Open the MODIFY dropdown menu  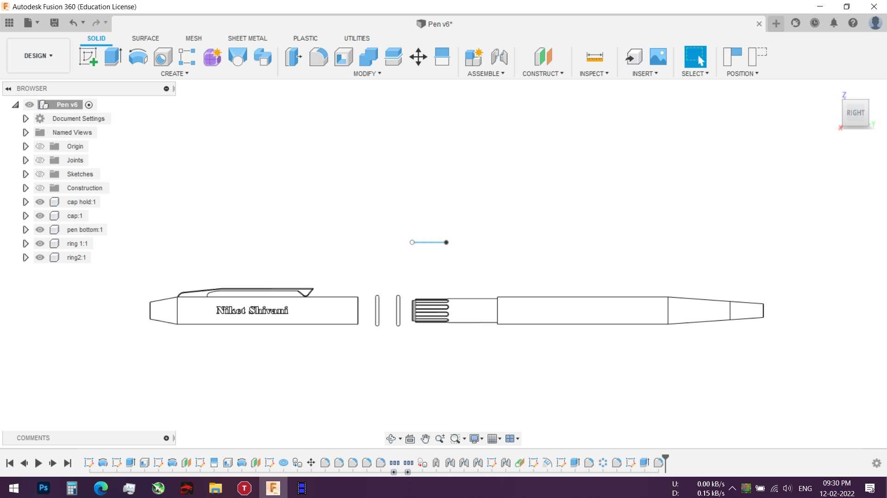point(367,74)
